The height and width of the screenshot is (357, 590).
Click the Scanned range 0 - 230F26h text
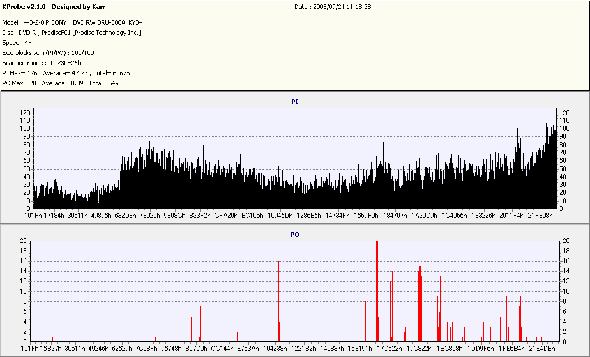click(42, 63)
